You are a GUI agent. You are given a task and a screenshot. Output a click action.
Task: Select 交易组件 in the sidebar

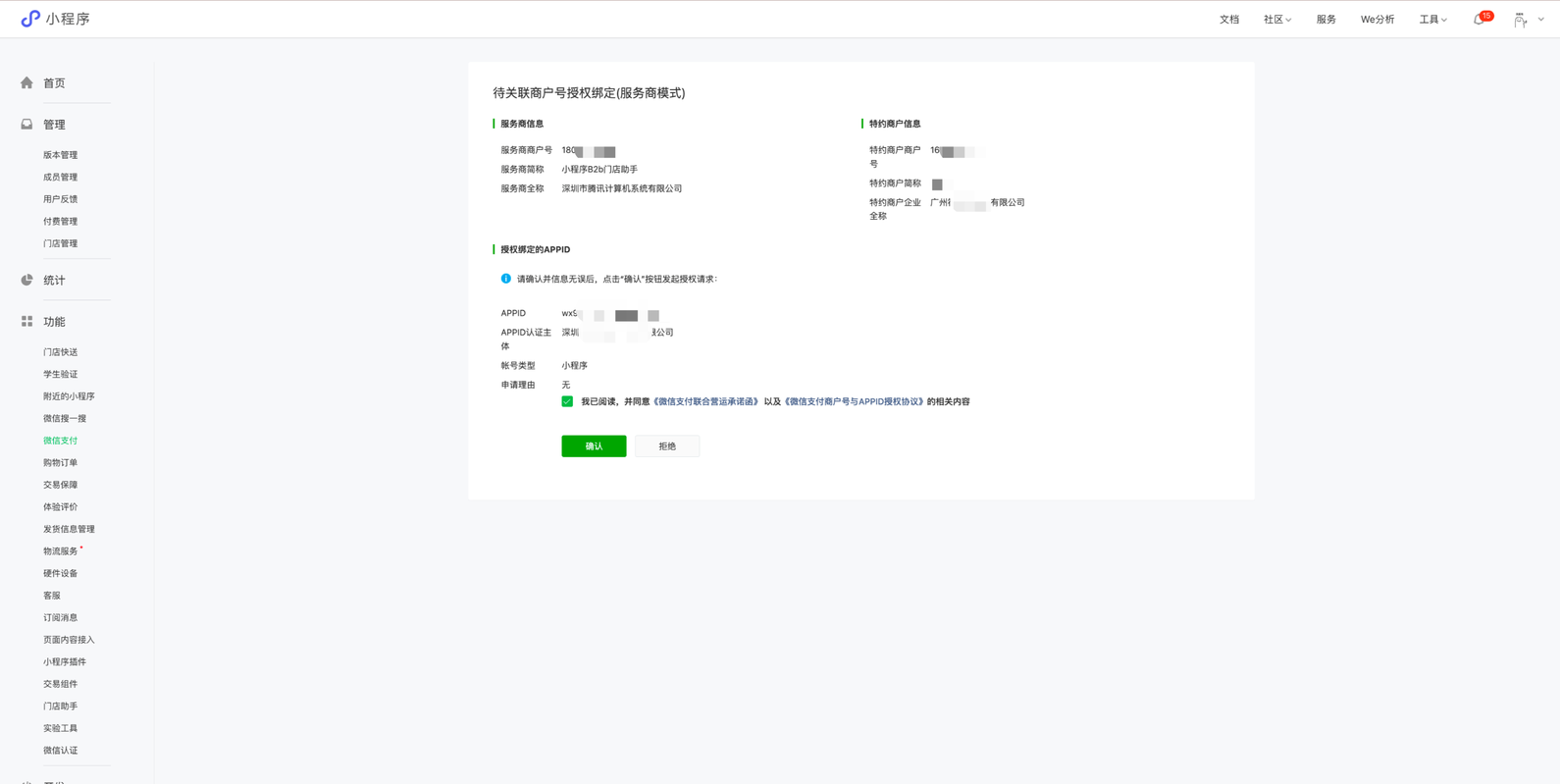click(60, 684)
